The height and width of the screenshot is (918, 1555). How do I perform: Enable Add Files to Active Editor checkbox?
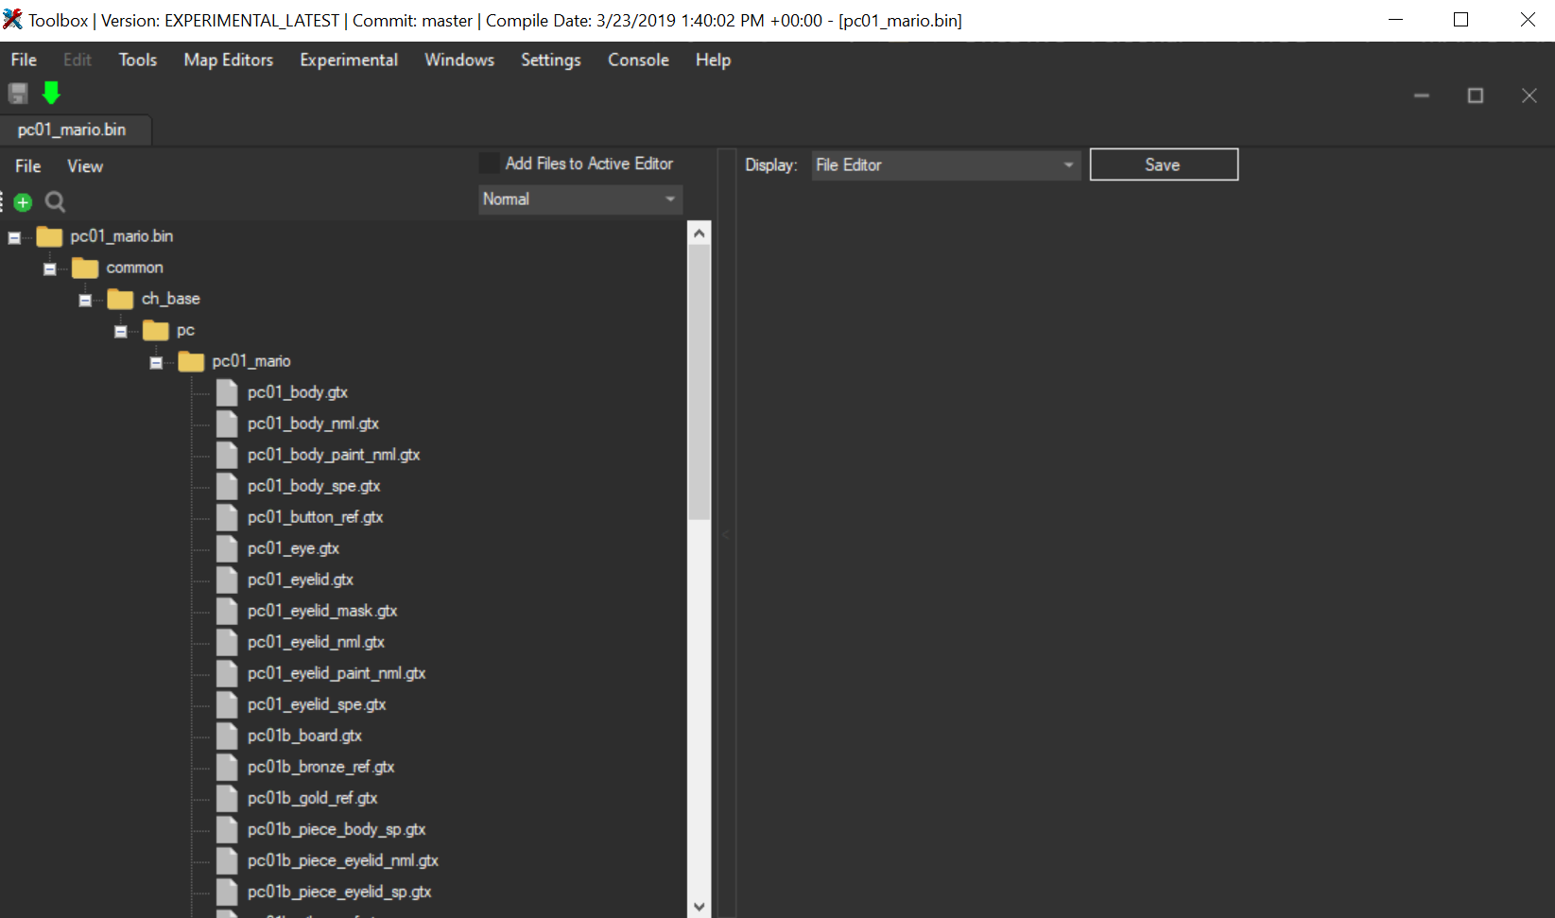coord(489,164)
